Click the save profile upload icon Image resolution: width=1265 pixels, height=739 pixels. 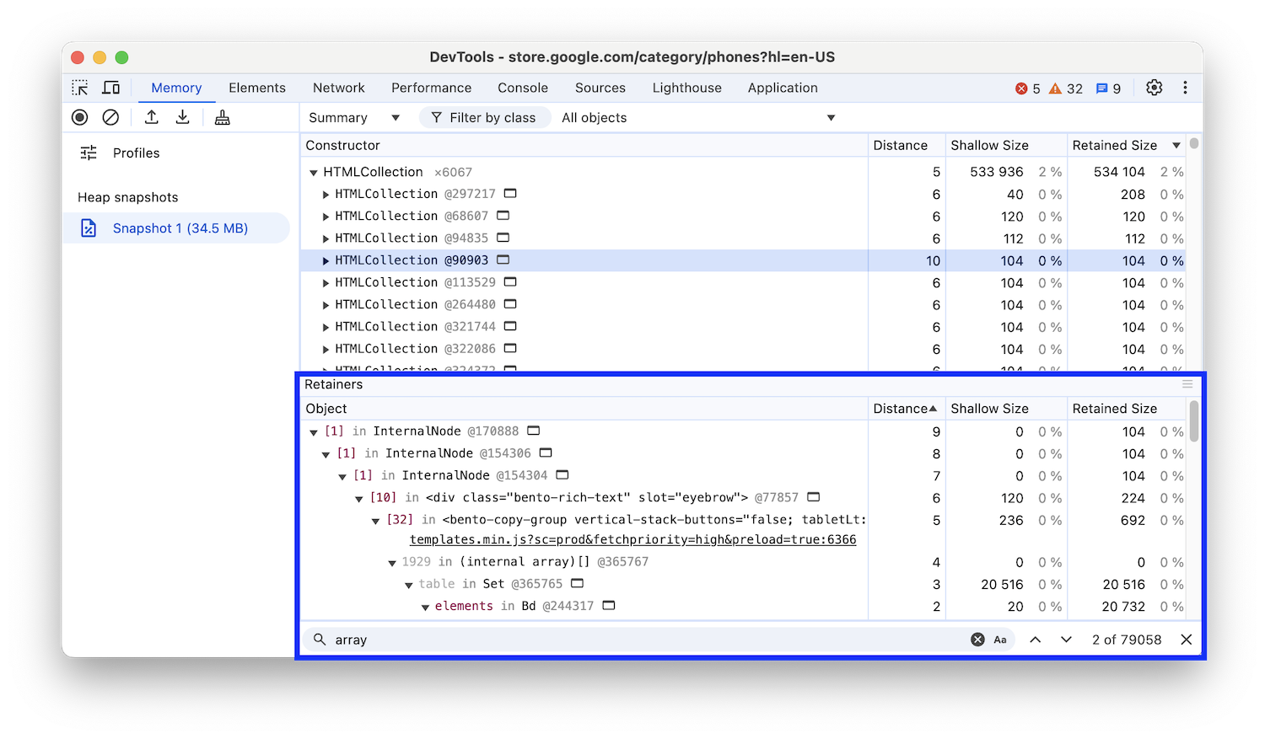pos(152,118)
